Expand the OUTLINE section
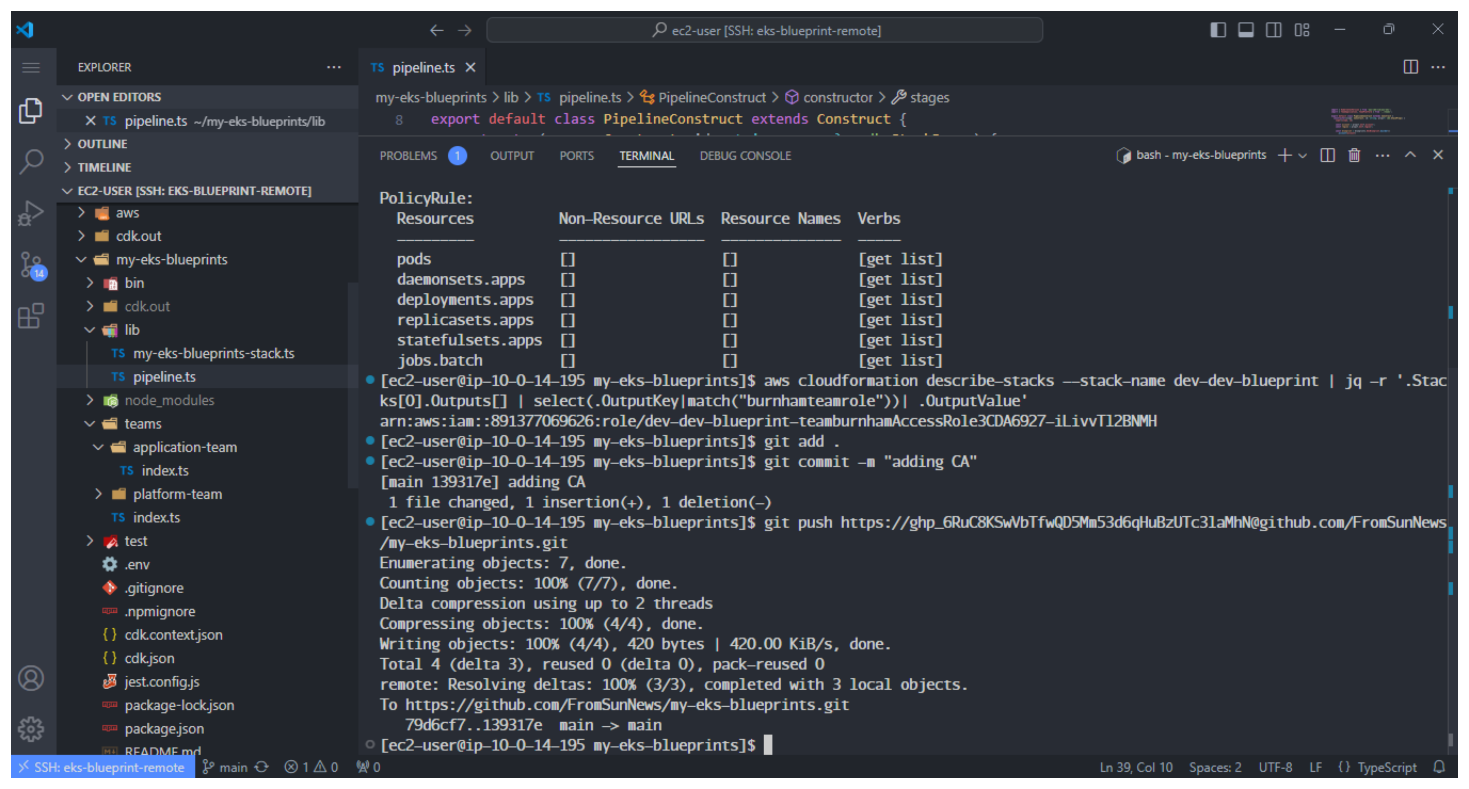Viewport: 1469px width, 789px height. 103,144
